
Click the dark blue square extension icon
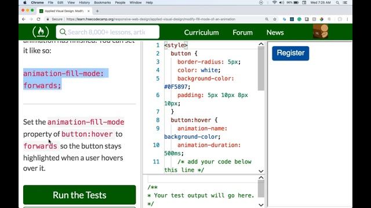(292, 19)
